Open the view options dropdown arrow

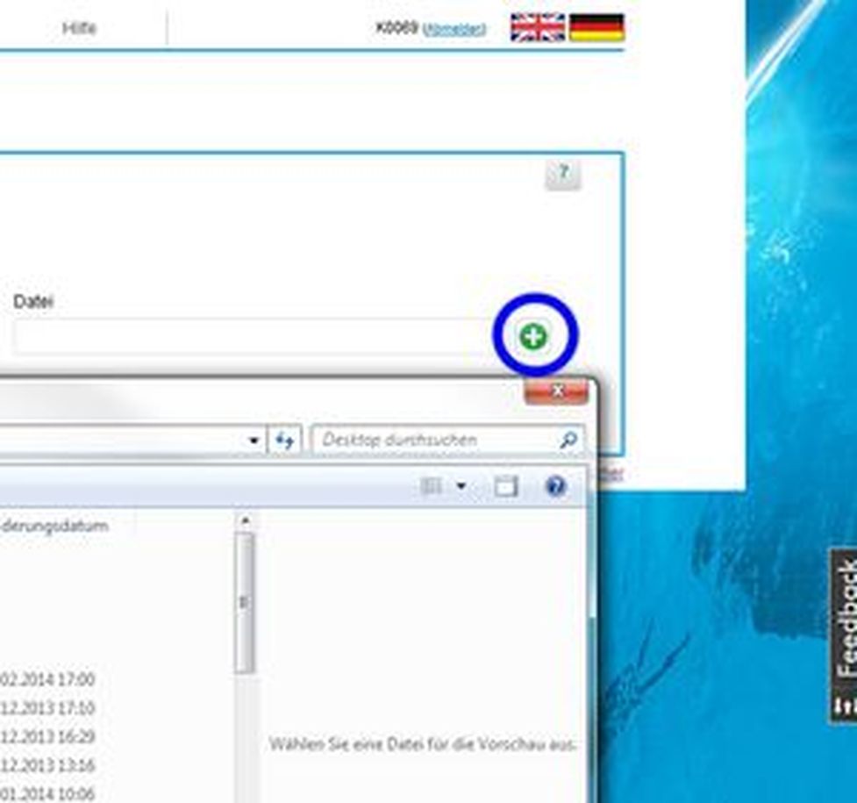tap(461, 485)
